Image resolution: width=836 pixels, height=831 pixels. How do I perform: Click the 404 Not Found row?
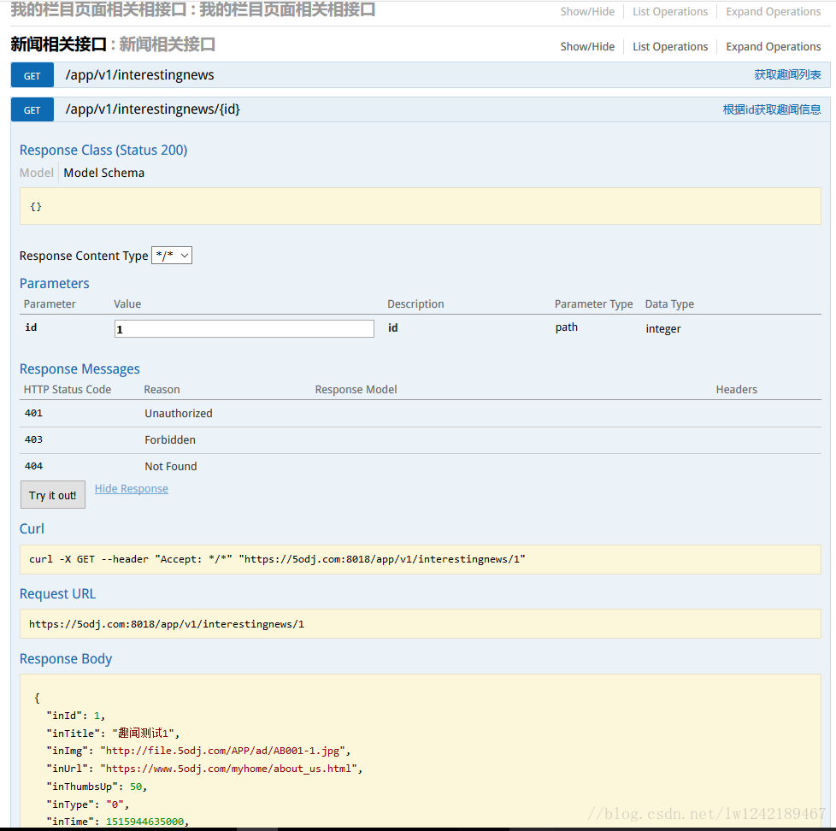(420, 466)
